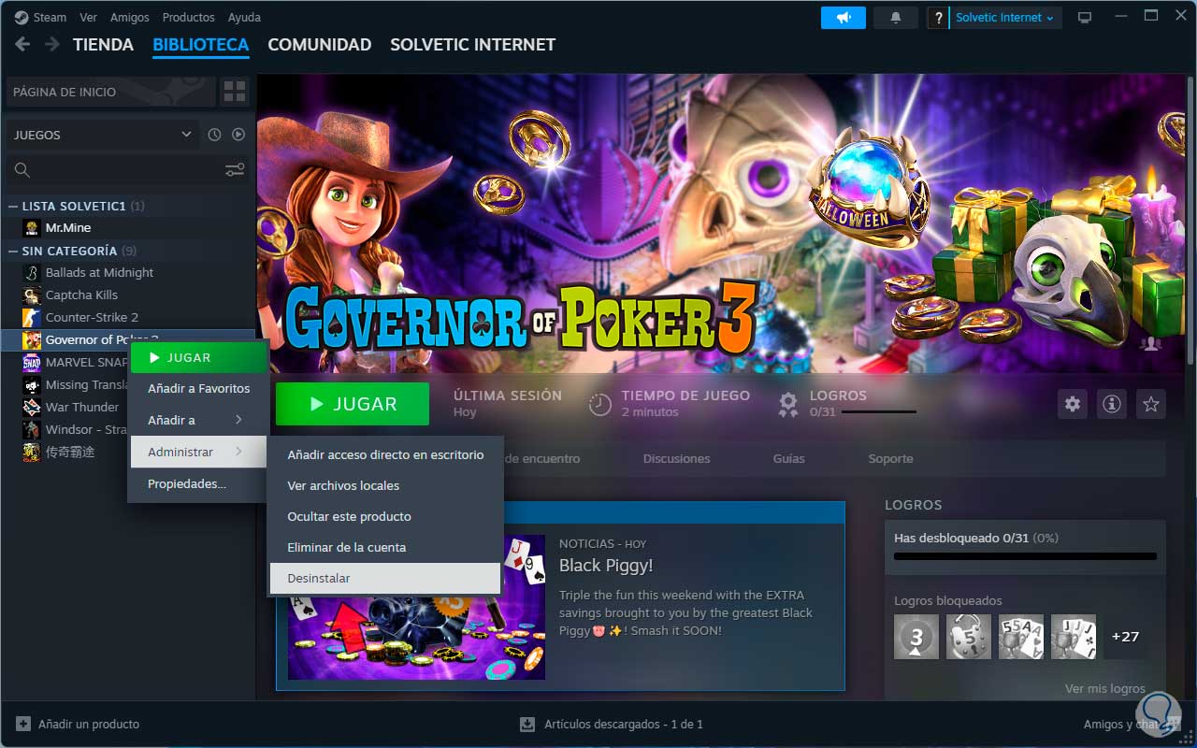Click Añadir a Favoritos in context menu
The height and width of the screenshot is (748, 1197).
[x=198, y=388]
